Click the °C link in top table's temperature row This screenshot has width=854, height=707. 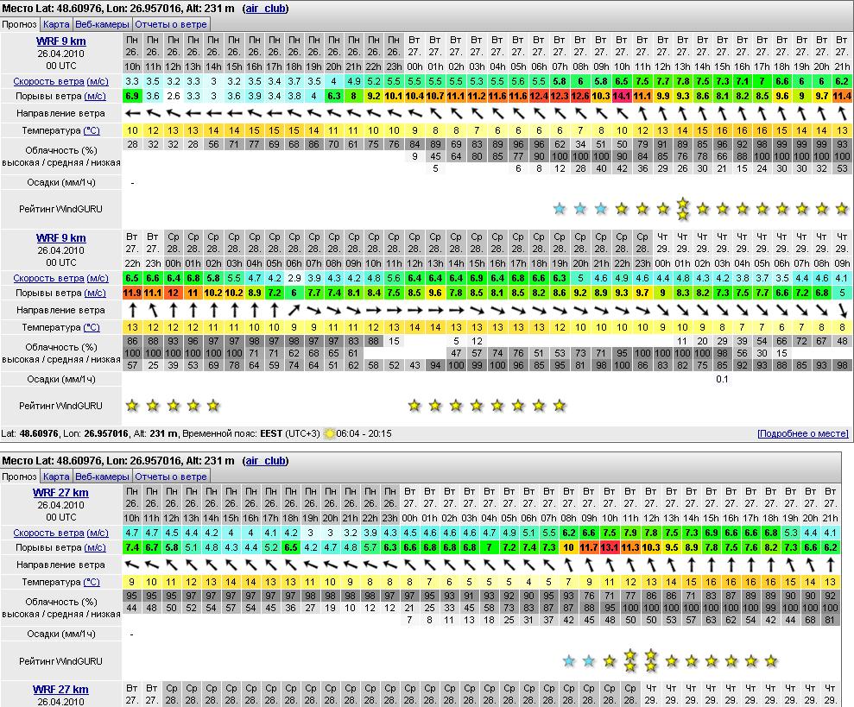[x=91, y=130]
